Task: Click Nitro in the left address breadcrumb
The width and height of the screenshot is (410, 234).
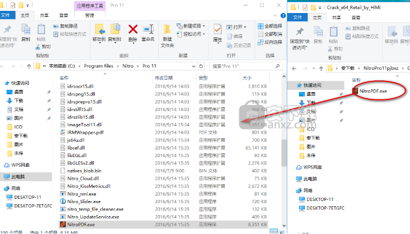Action: [x=128, y=66]
